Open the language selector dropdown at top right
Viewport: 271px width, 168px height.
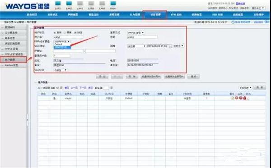tap(258, 8)
